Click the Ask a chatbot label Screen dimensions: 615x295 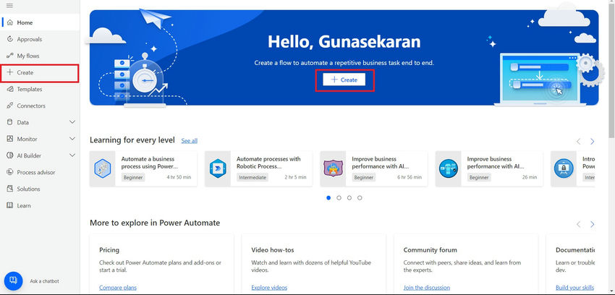point(44,281)
